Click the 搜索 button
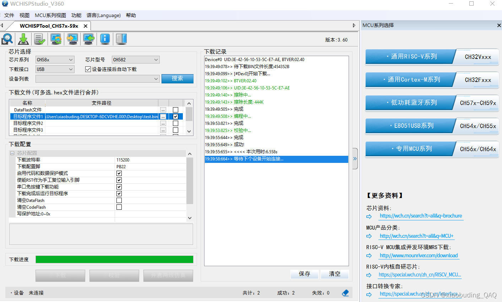The width and height of the screenshot is (502, 302). click(x=178, y=78)
